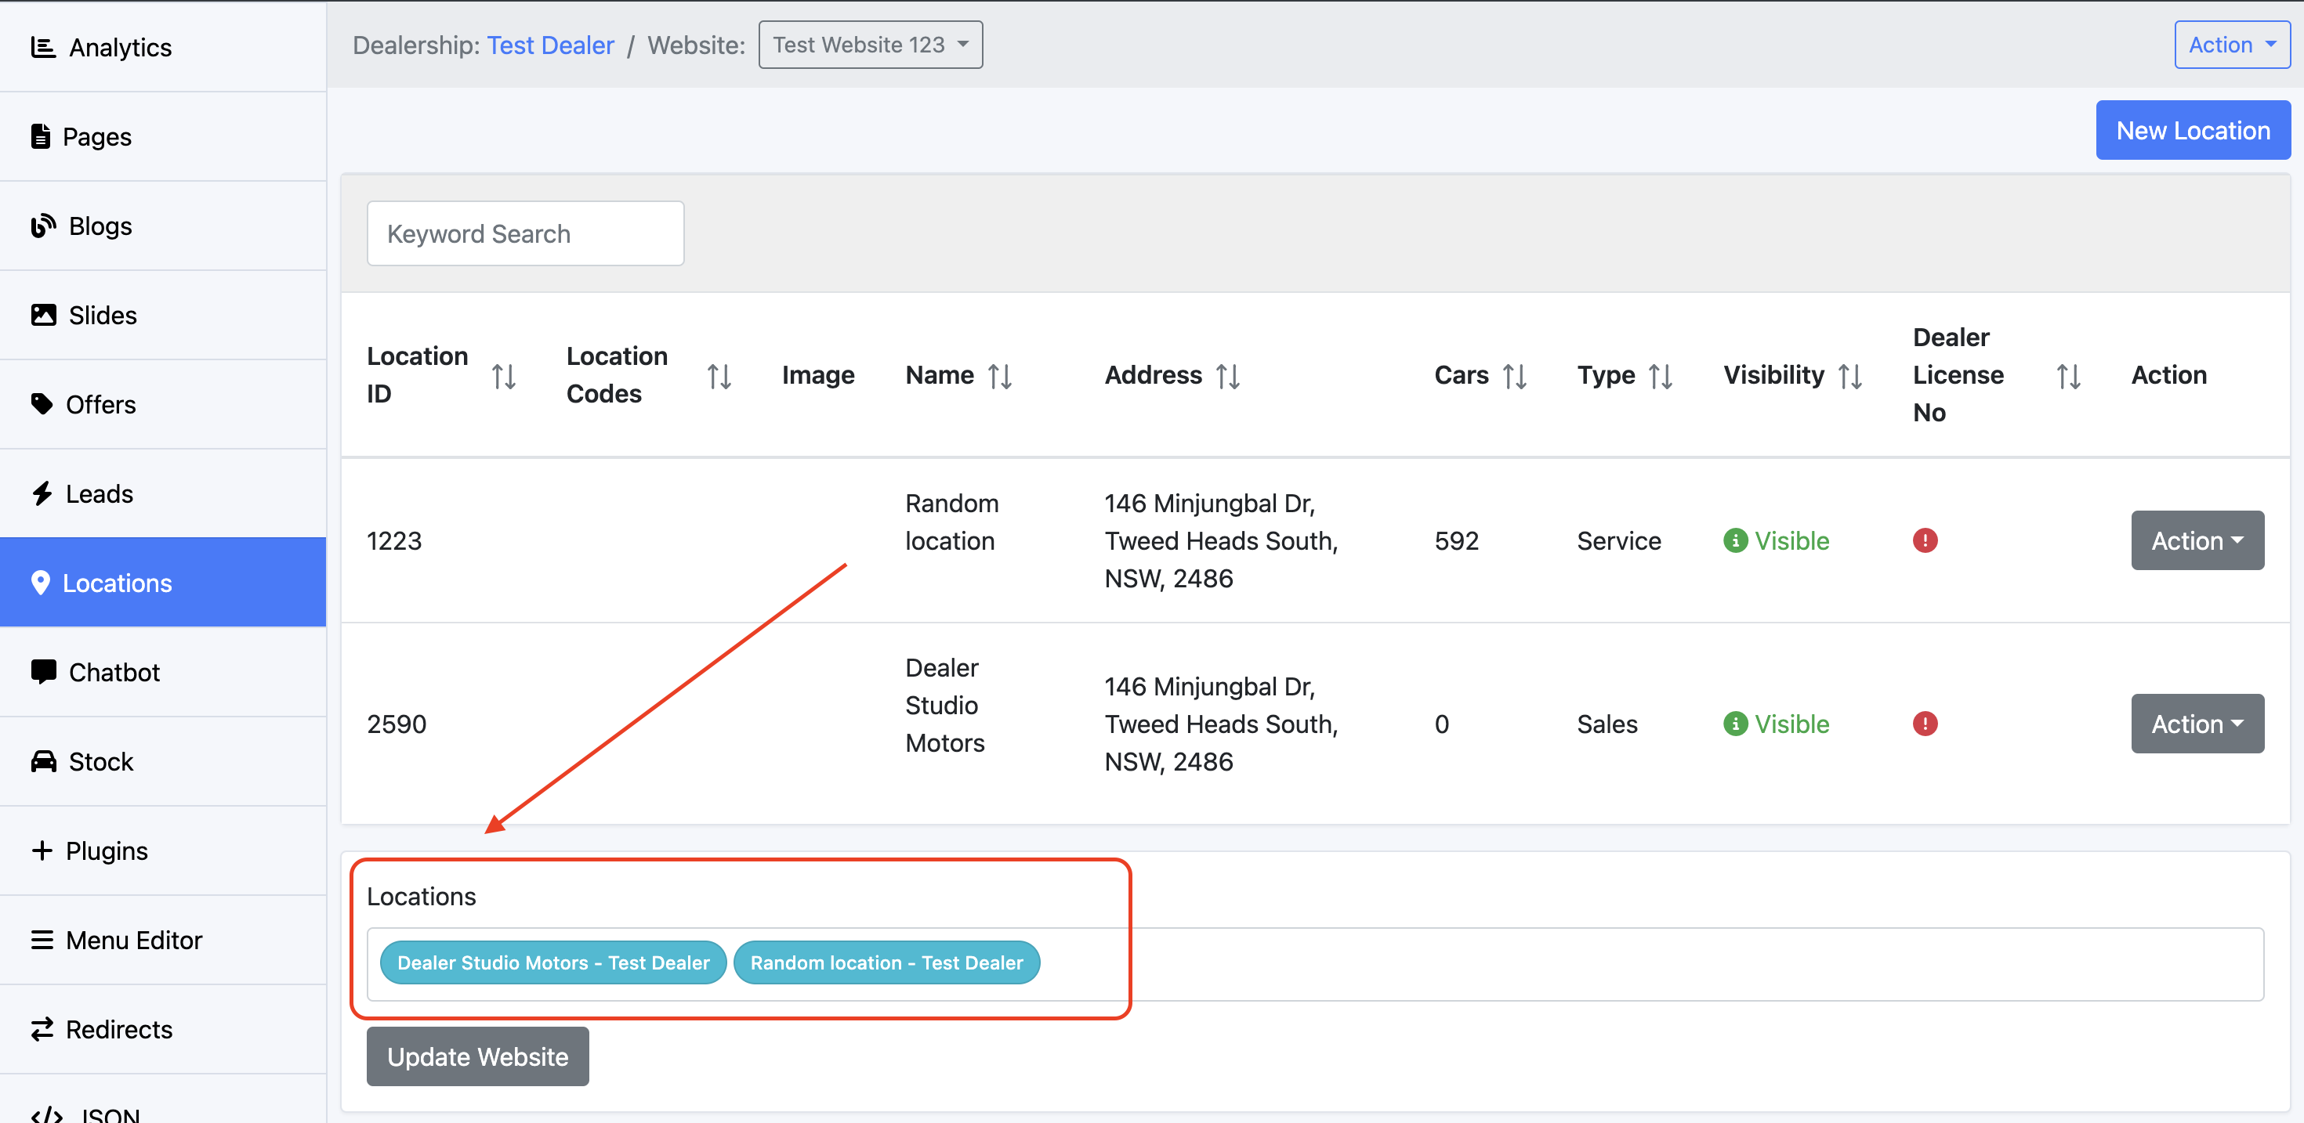Click green info icon beside Visible for 2590

click(1734, 724)
